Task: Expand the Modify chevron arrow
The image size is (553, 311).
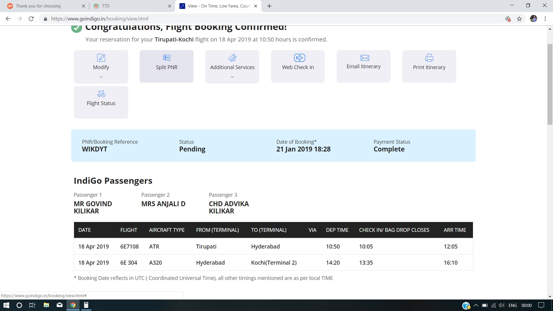Action: [x=101, y=77]
